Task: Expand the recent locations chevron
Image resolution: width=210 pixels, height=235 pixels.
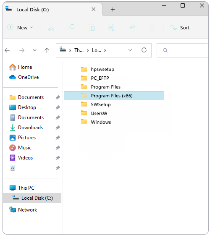Action: (34, 50)
